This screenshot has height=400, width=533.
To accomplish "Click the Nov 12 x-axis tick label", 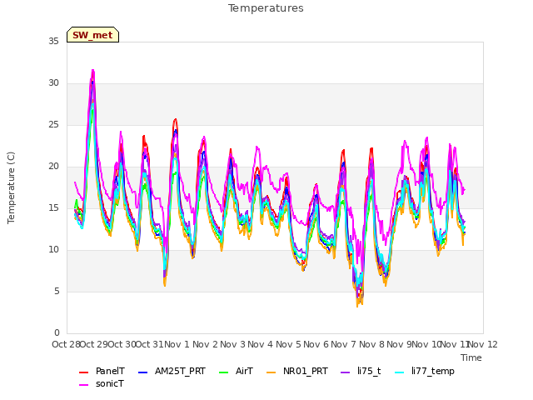I will click(483, 344).
